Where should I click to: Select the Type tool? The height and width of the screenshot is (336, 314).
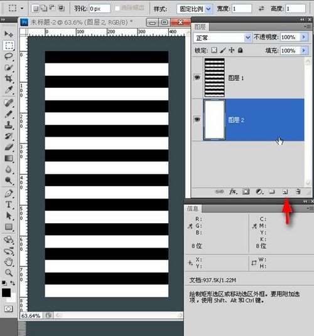click(9, 204)
